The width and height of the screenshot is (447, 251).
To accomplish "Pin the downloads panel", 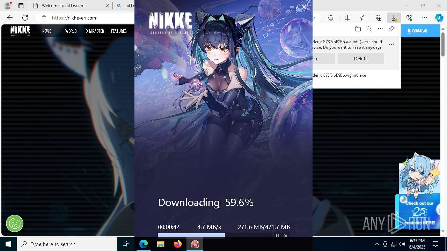I will [392, 29].
